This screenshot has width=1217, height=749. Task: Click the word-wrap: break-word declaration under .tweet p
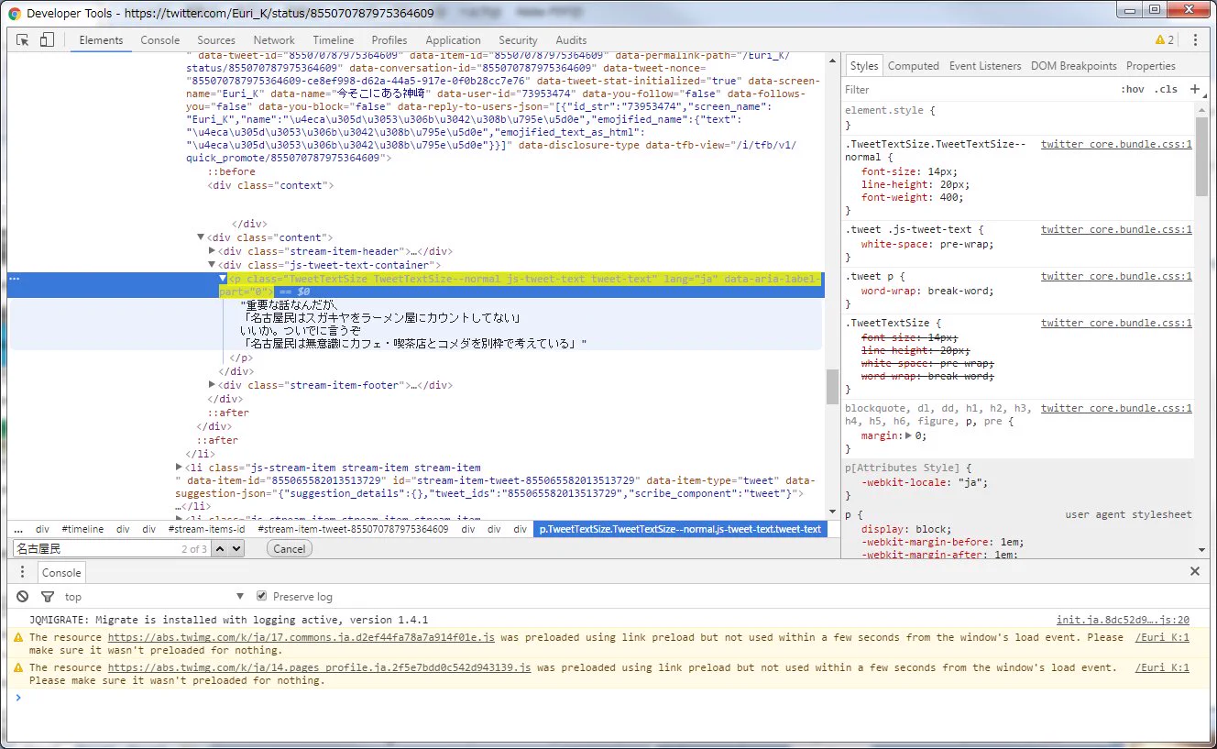click(927, 291)
